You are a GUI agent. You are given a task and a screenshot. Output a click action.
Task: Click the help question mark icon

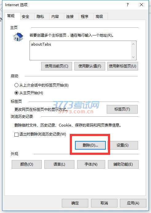128,5
